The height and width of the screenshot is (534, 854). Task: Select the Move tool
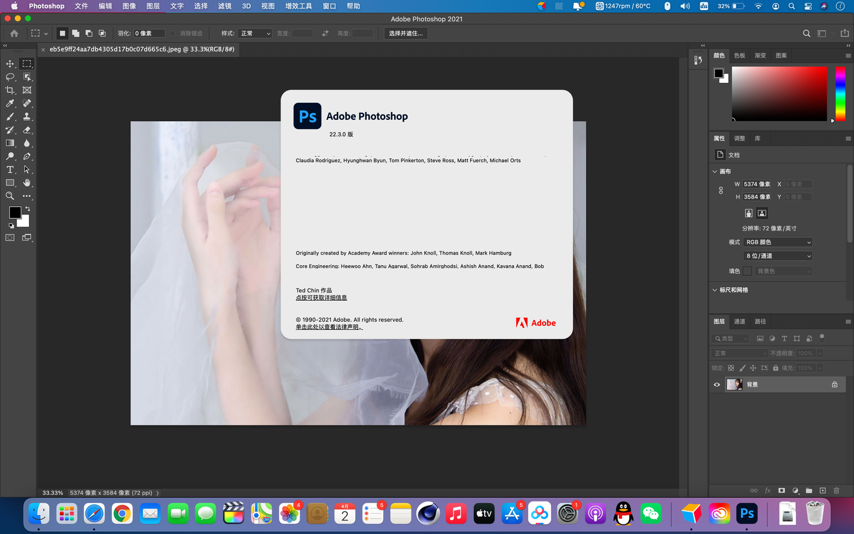tap(10, 63)
